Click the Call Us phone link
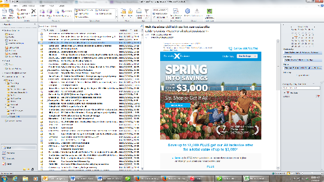This screenshot has width=324, height=182. [243, 48]
